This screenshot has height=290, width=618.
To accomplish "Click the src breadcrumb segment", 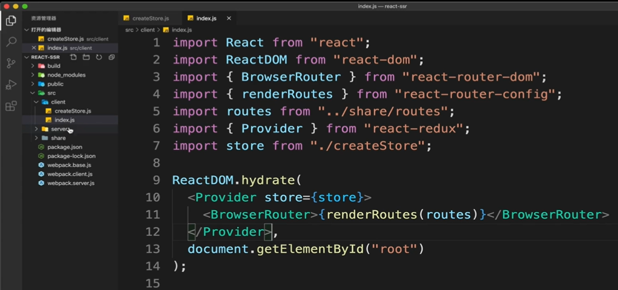I will [129, 30].
